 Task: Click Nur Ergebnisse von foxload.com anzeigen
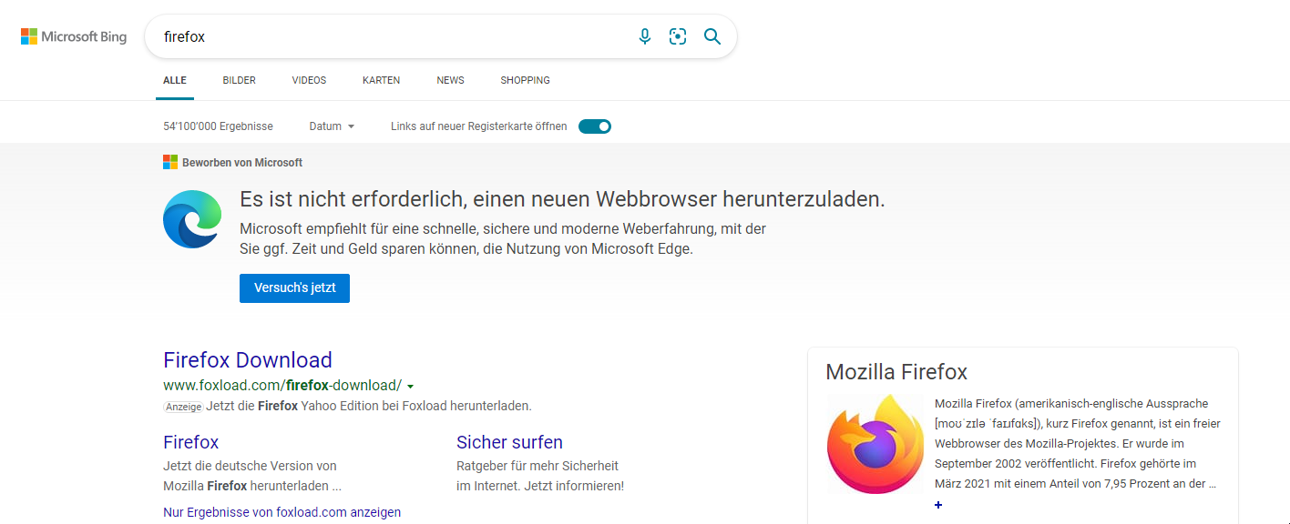pos(282,512)
